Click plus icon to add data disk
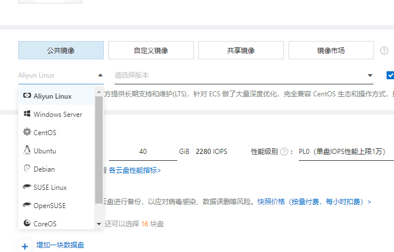This screenshot has height=252, width=394. click(25, 246)
